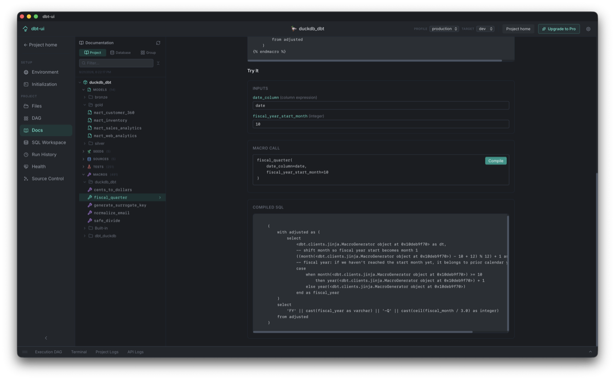The width and height of the screenshot is (615, 380).
Task: Collapse all tree nodes icon beside Filter
Action: 158,63
